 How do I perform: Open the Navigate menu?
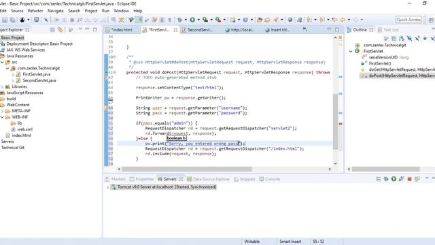click(56, 11)
